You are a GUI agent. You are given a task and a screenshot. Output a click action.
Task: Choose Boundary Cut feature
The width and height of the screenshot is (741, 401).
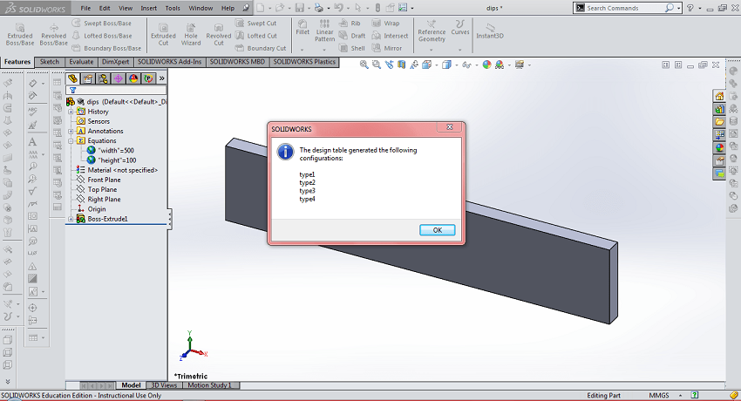[261, 48]
